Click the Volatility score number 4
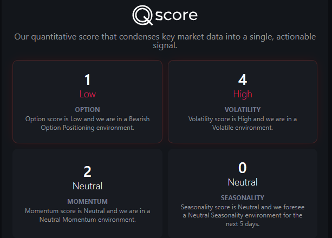This screenshot has width=332, height=238. (243, 80)
